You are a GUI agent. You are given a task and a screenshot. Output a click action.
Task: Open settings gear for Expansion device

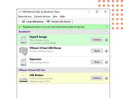tap(106, 62)
